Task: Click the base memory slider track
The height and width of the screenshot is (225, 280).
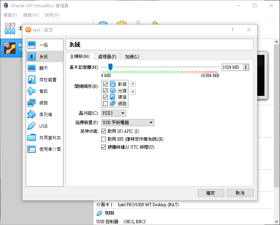Action: tap(160, 67)
